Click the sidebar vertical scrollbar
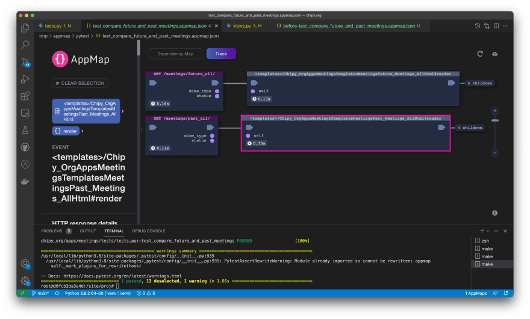Viewport: 530px width, 319px height. pyautogui.click(x=139, y=48)
